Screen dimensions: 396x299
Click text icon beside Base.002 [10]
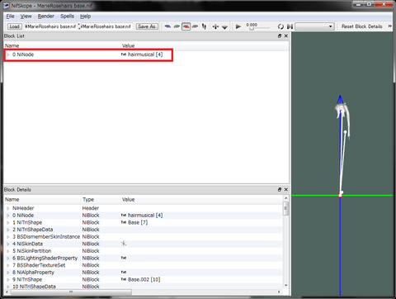[x=124, y=279]
